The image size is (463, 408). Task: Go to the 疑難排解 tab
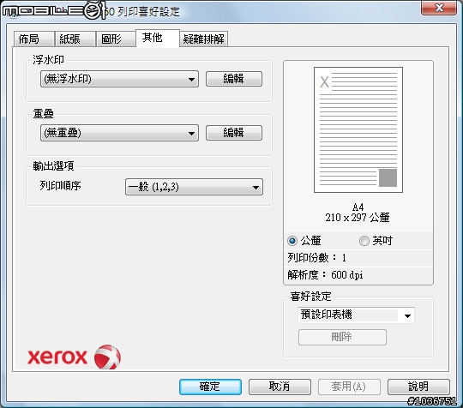click(x=204, y=39)
